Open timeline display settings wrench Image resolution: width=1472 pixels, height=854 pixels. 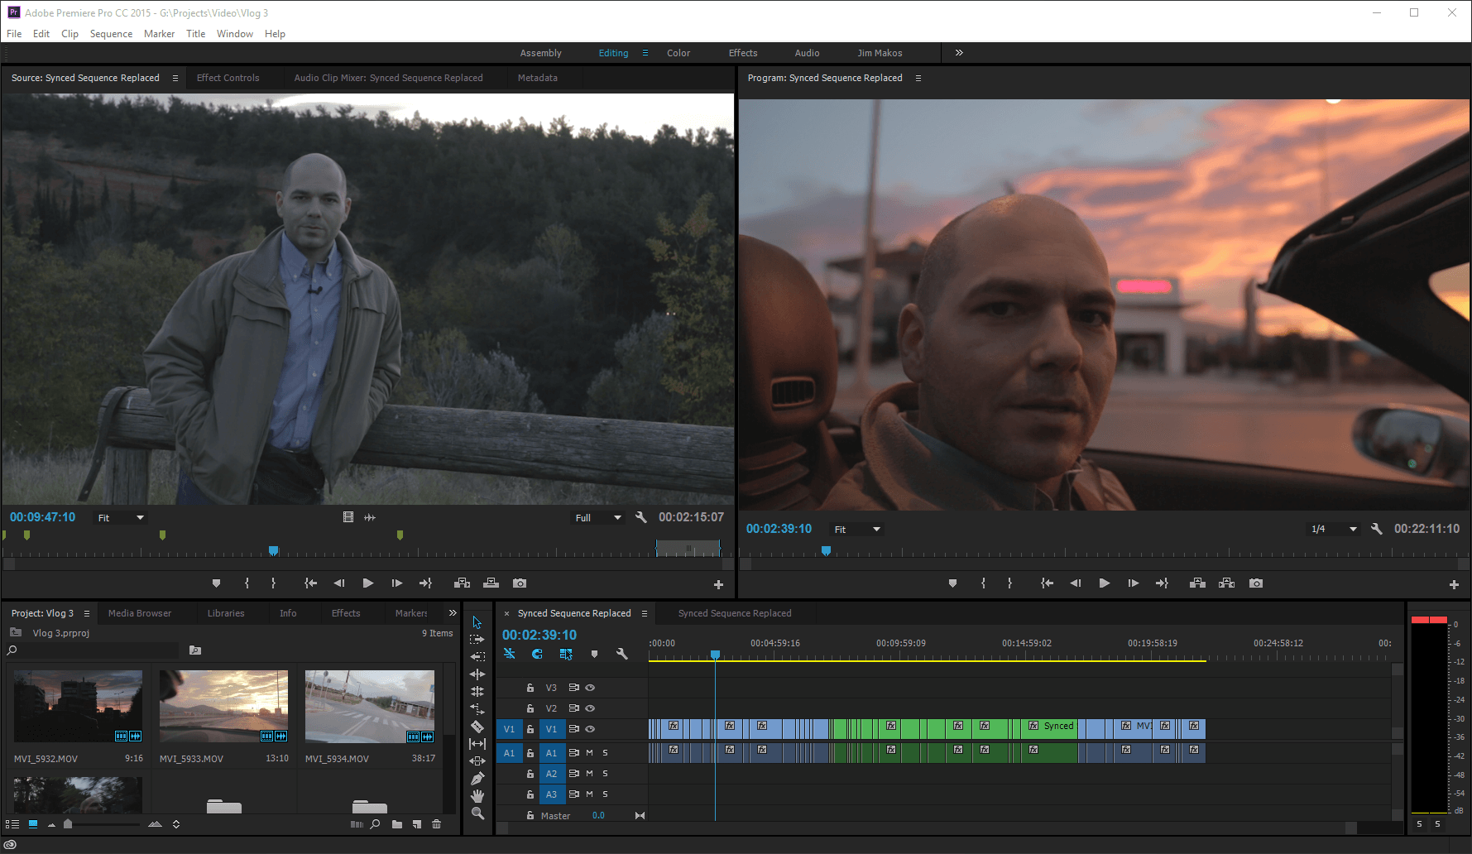point(621,654)
